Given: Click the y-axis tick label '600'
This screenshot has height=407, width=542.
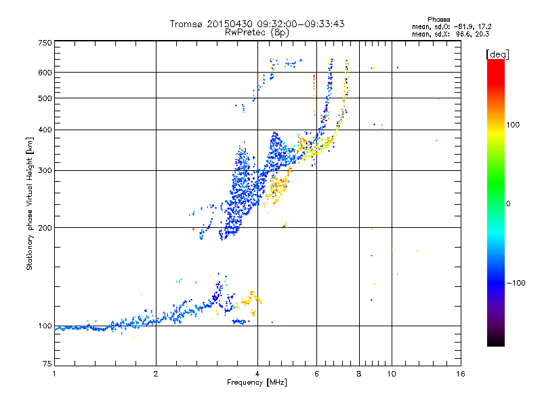Looking at the screenshot, I should coord(45,73).
